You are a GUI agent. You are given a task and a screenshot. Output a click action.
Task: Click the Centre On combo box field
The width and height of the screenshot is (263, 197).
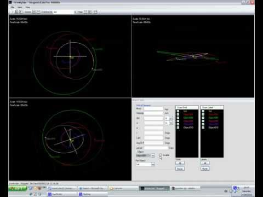coord(63,12)
